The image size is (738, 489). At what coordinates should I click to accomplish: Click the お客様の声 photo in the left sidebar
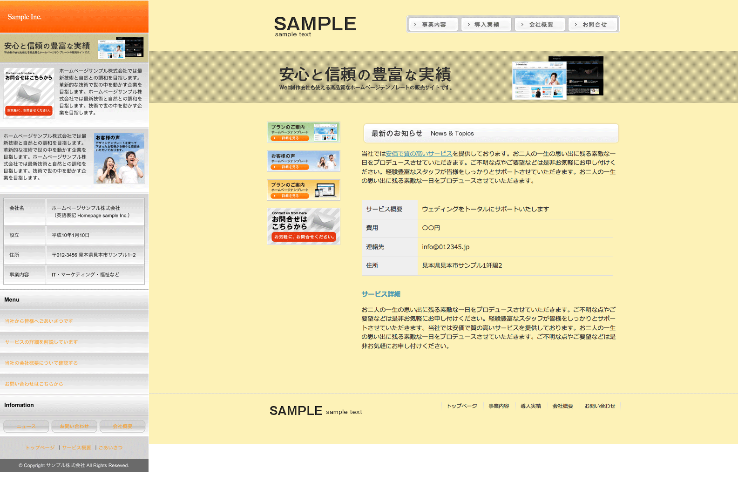pos(119,158)
